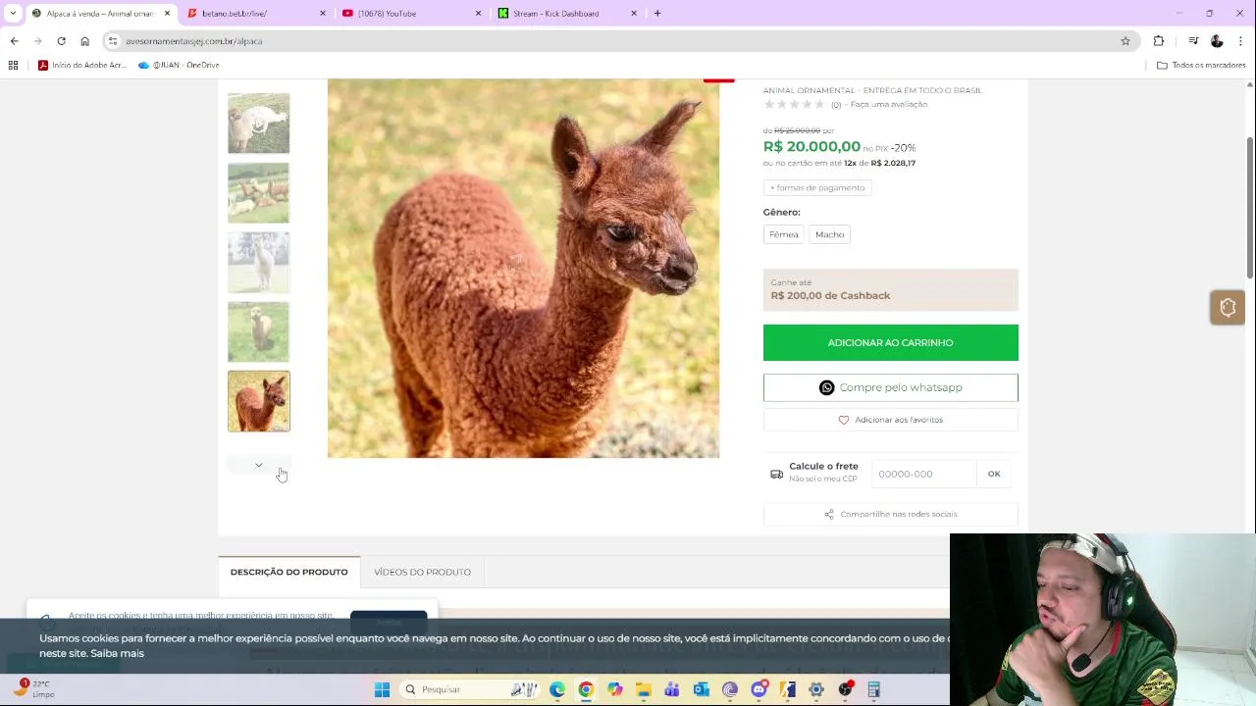Click Compre pelo whatsapp button
Screen dimensions: 1256x706
coord(890,387)
